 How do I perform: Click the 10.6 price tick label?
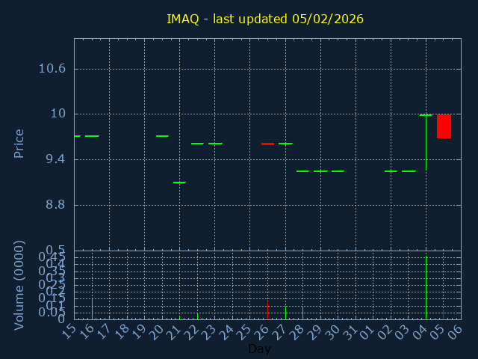click(x=52, y=69)
